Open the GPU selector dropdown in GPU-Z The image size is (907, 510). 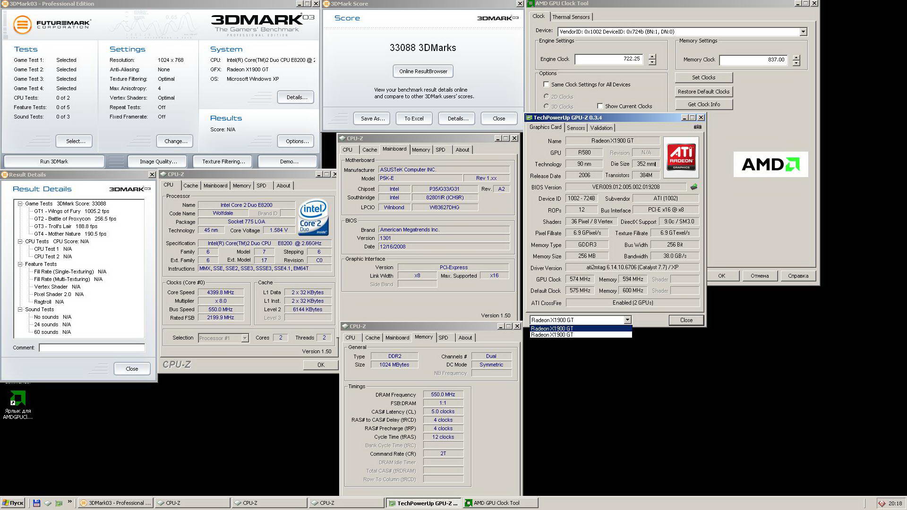coord(627,320)
